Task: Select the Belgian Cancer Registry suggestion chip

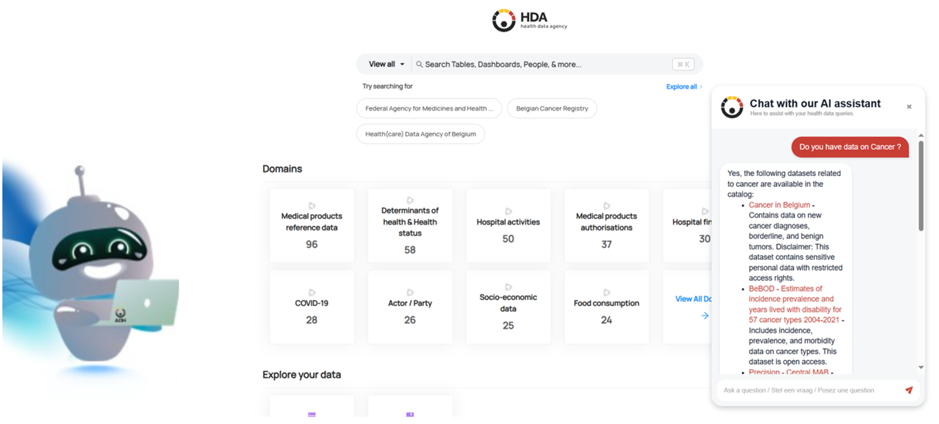Action: [x=552, y=108]
